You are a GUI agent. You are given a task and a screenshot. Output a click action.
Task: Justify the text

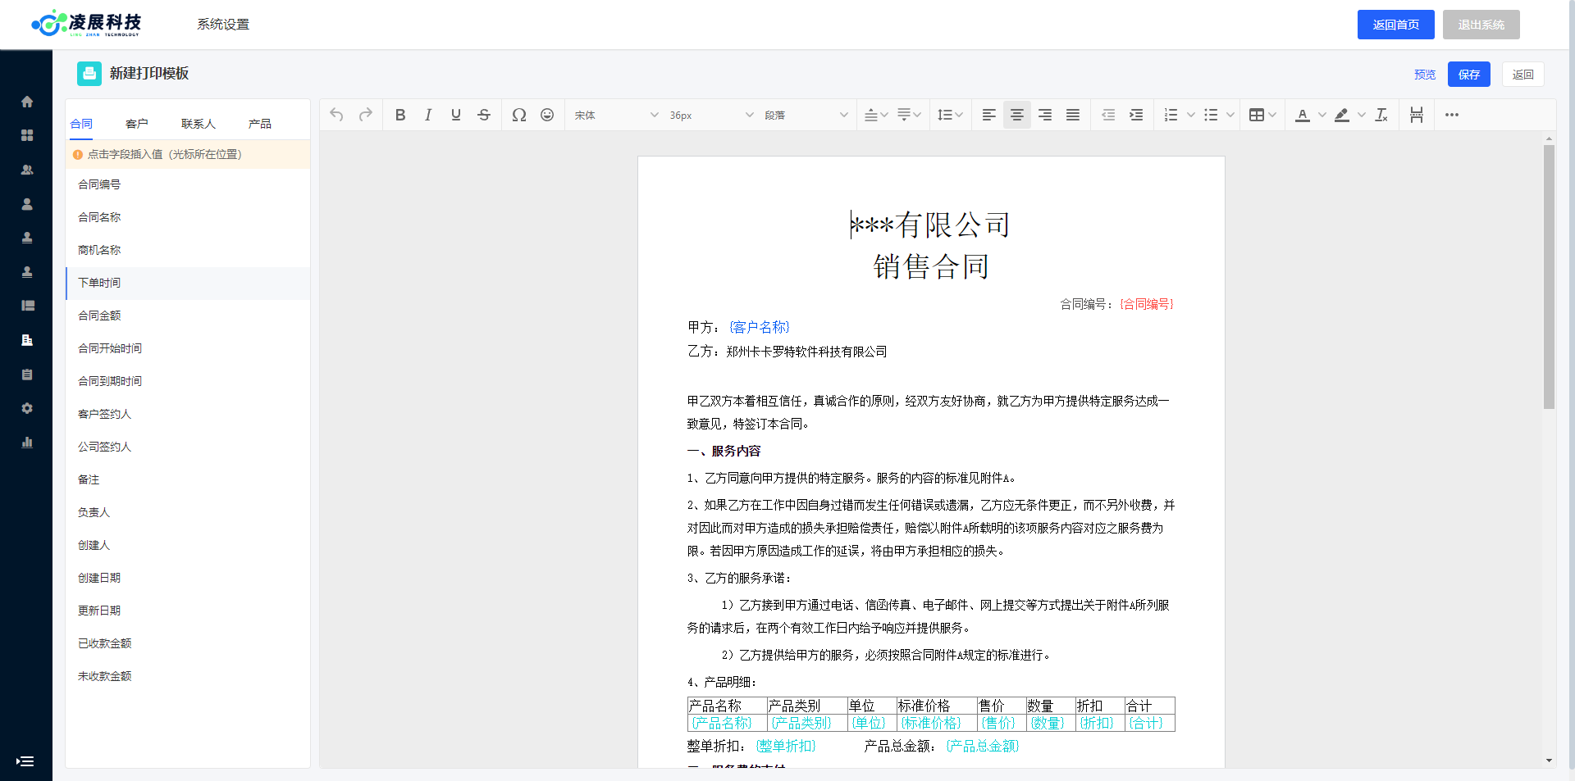click(1073, 115)
